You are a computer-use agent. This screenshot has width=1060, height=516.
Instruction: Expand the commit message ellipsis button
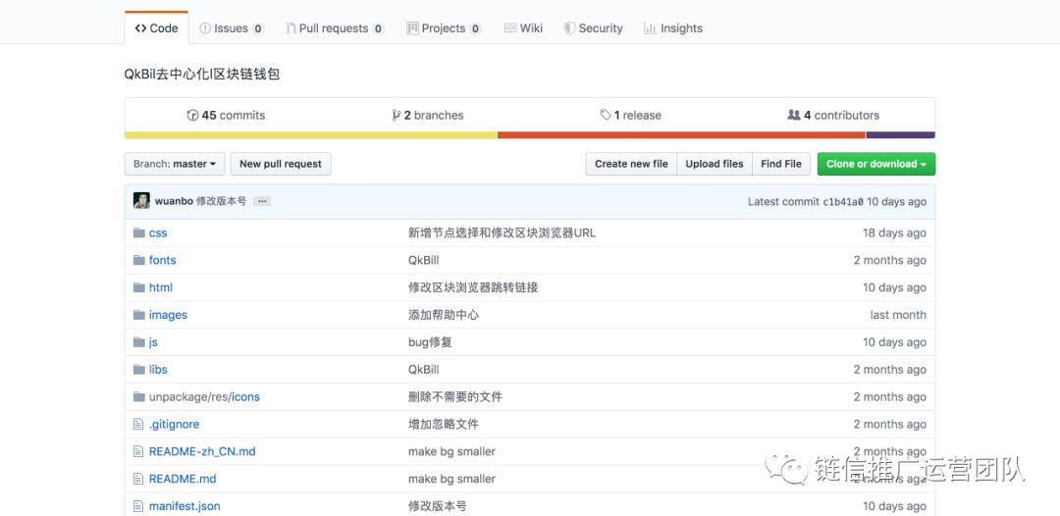point(261,201)
